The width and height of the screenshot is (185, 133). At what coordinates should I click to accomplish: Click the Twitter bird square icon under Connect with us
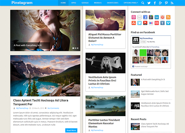point(139,23)
